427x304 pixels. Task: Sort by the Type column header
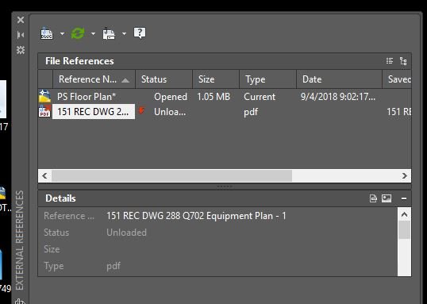tap(268, 79)
